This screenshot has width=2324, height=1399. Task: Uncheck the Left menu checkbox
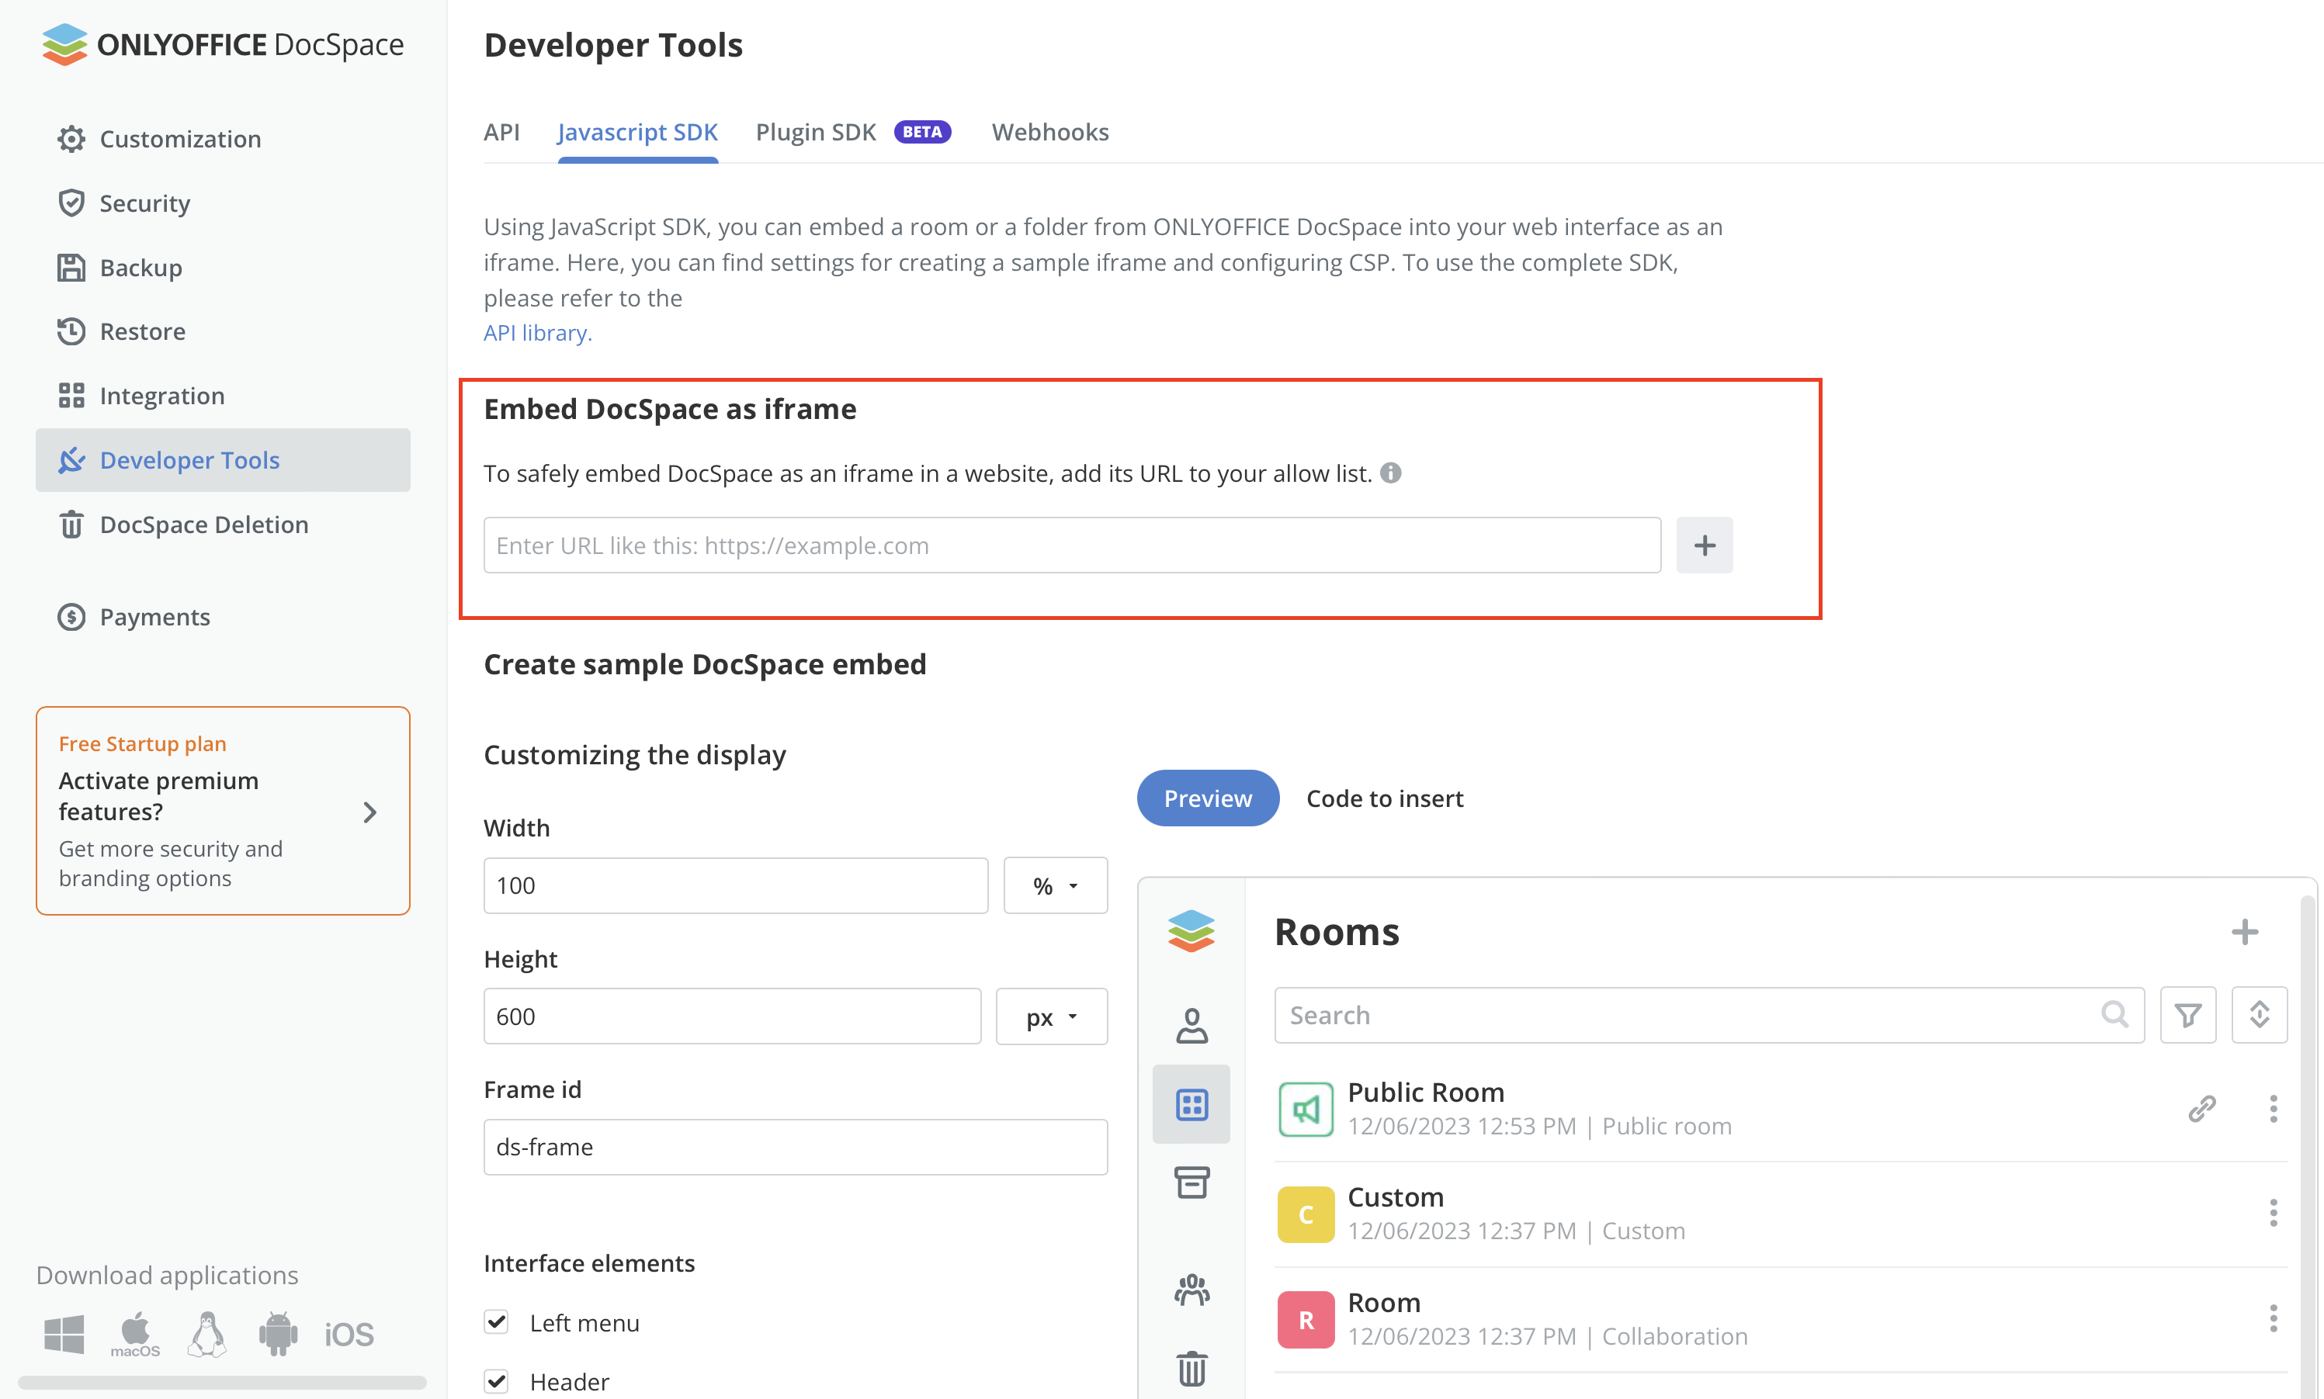point(497,1323)
